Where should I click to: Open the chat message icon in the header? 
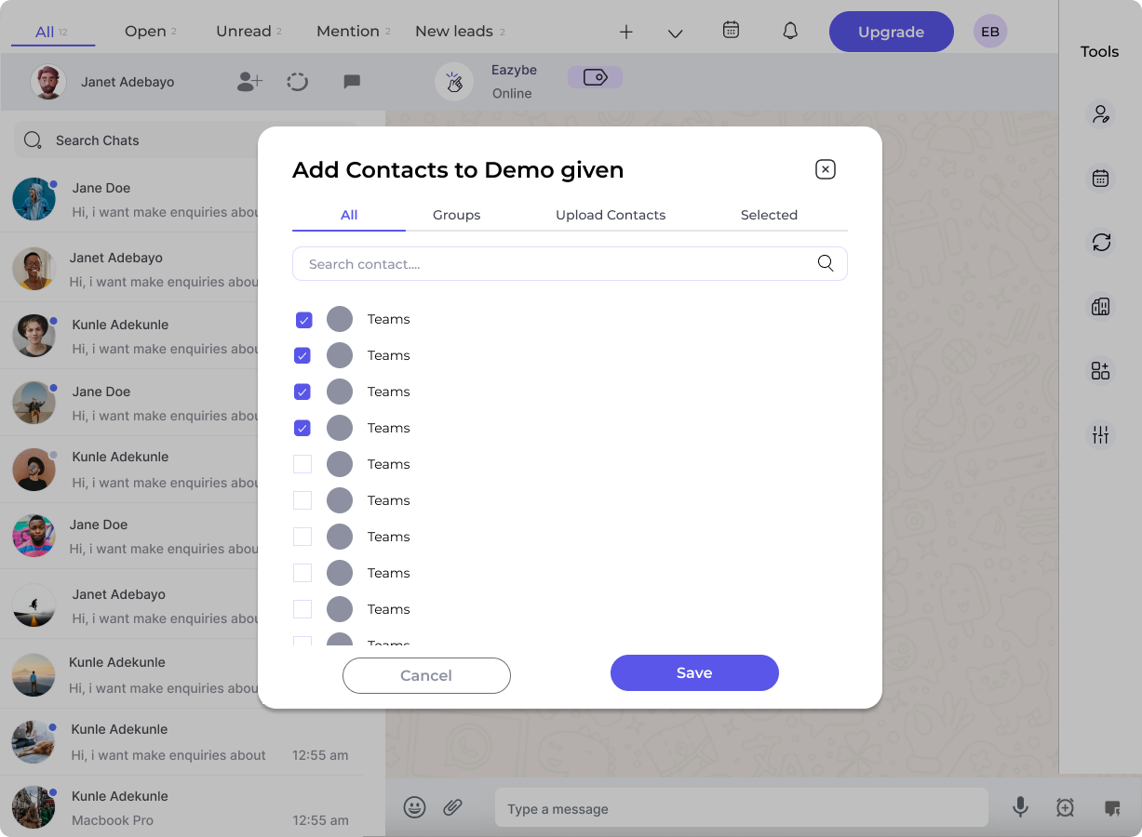pos(352,82)
